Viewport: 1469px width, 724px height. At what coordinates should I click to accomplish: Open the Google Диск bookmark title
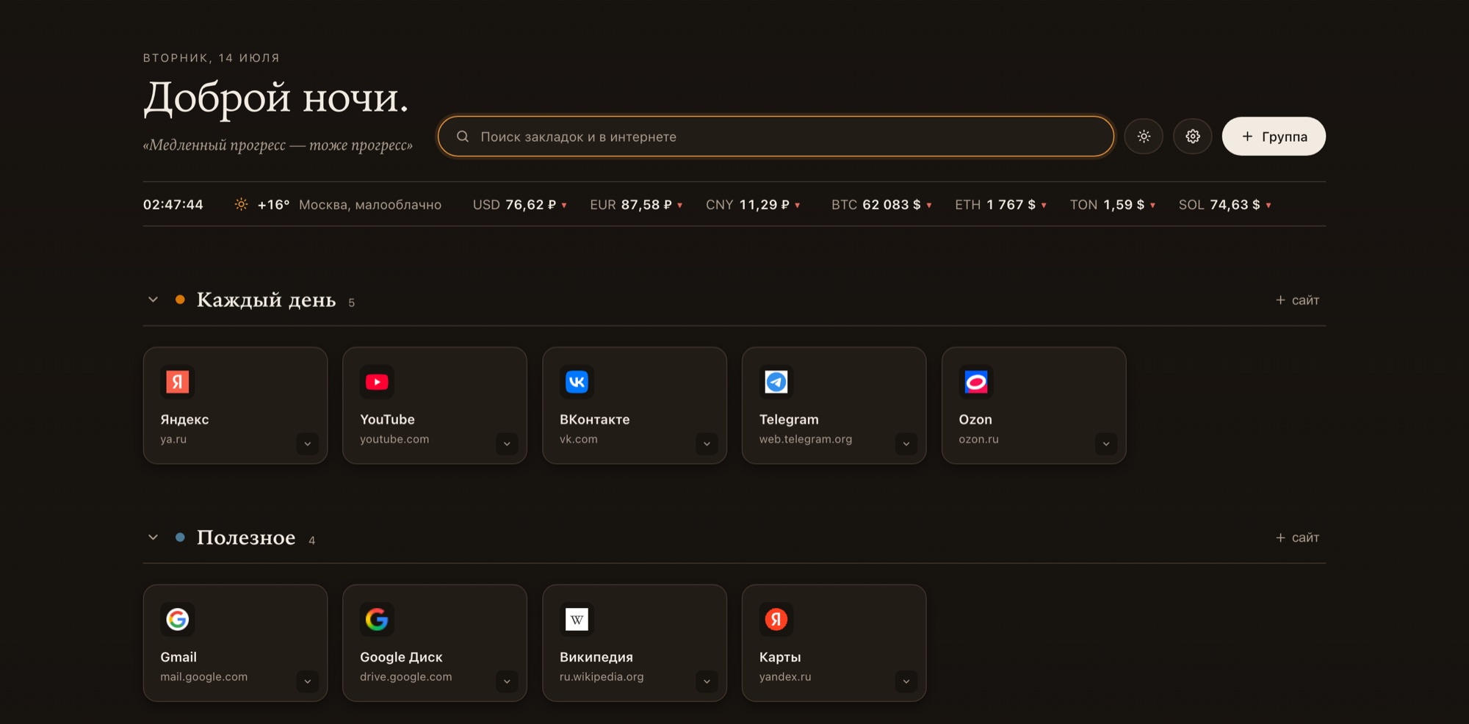pyautogui.click(x=401, y=657)
